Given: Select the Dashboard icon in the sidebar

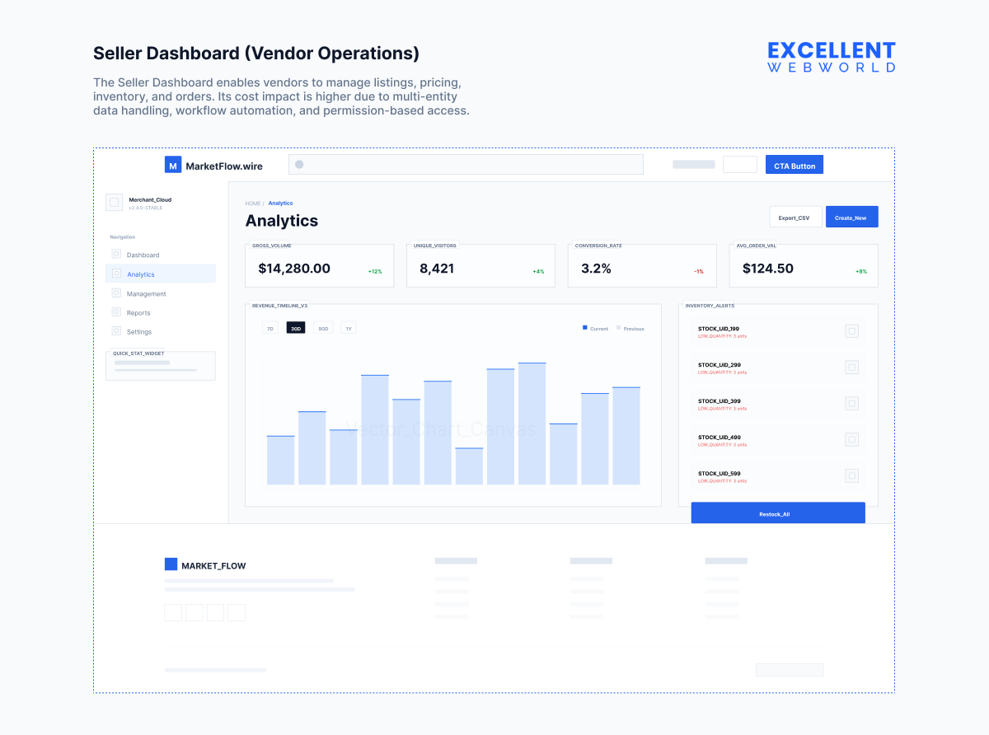Looking at the screenshot, I should pyautogui.click(x=116, y=255).
